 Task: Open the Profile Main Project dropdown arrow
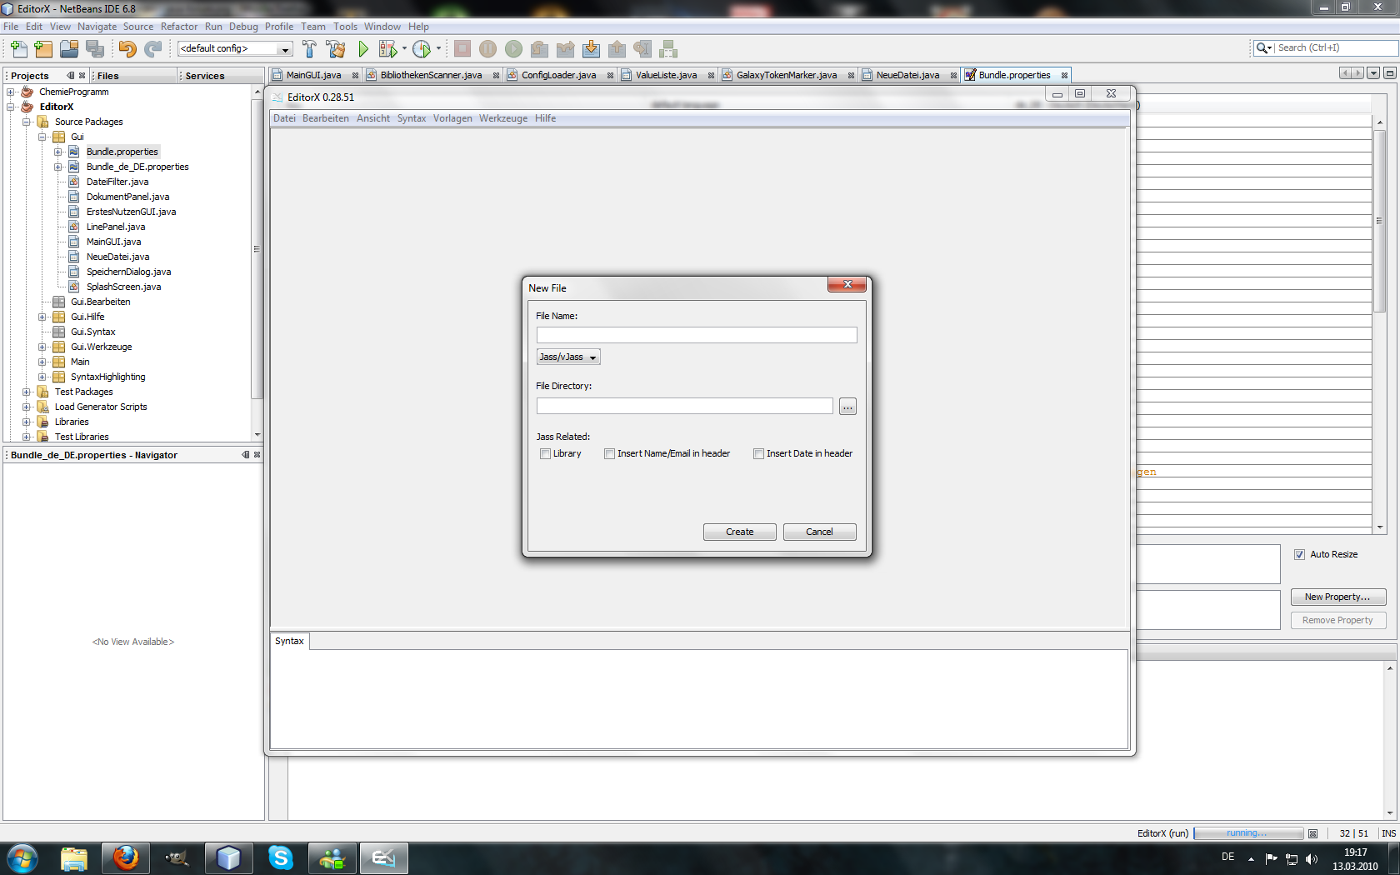[x=438, y=49]
